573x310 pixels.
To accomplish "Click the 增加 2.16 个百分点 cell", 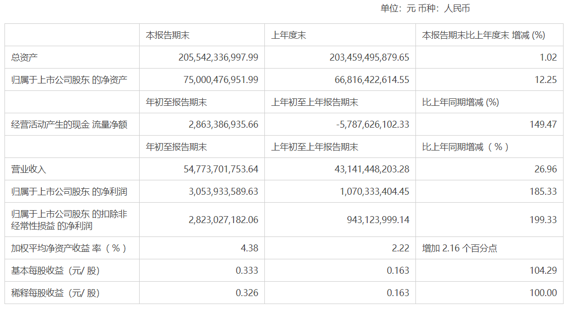I will point(459,248).
